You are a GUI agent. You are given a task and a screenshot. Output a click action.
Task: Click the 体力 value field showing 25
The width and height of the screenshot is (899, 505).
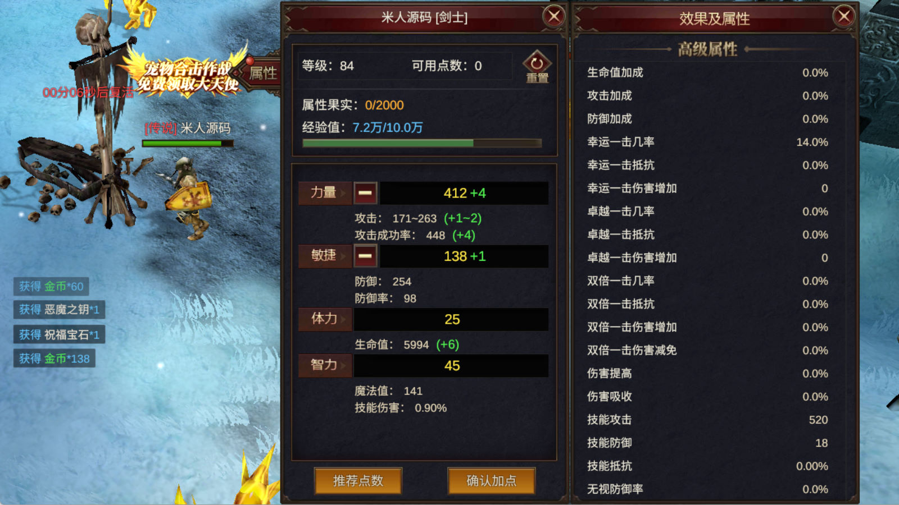click(451, 319)
